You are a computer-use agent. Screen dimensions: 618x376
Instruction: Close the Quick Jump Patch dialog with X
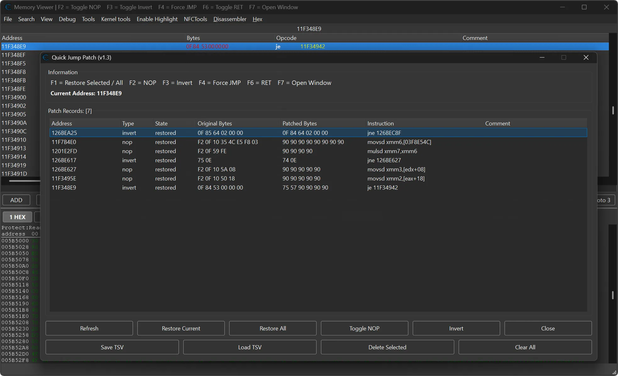point(586,57)
